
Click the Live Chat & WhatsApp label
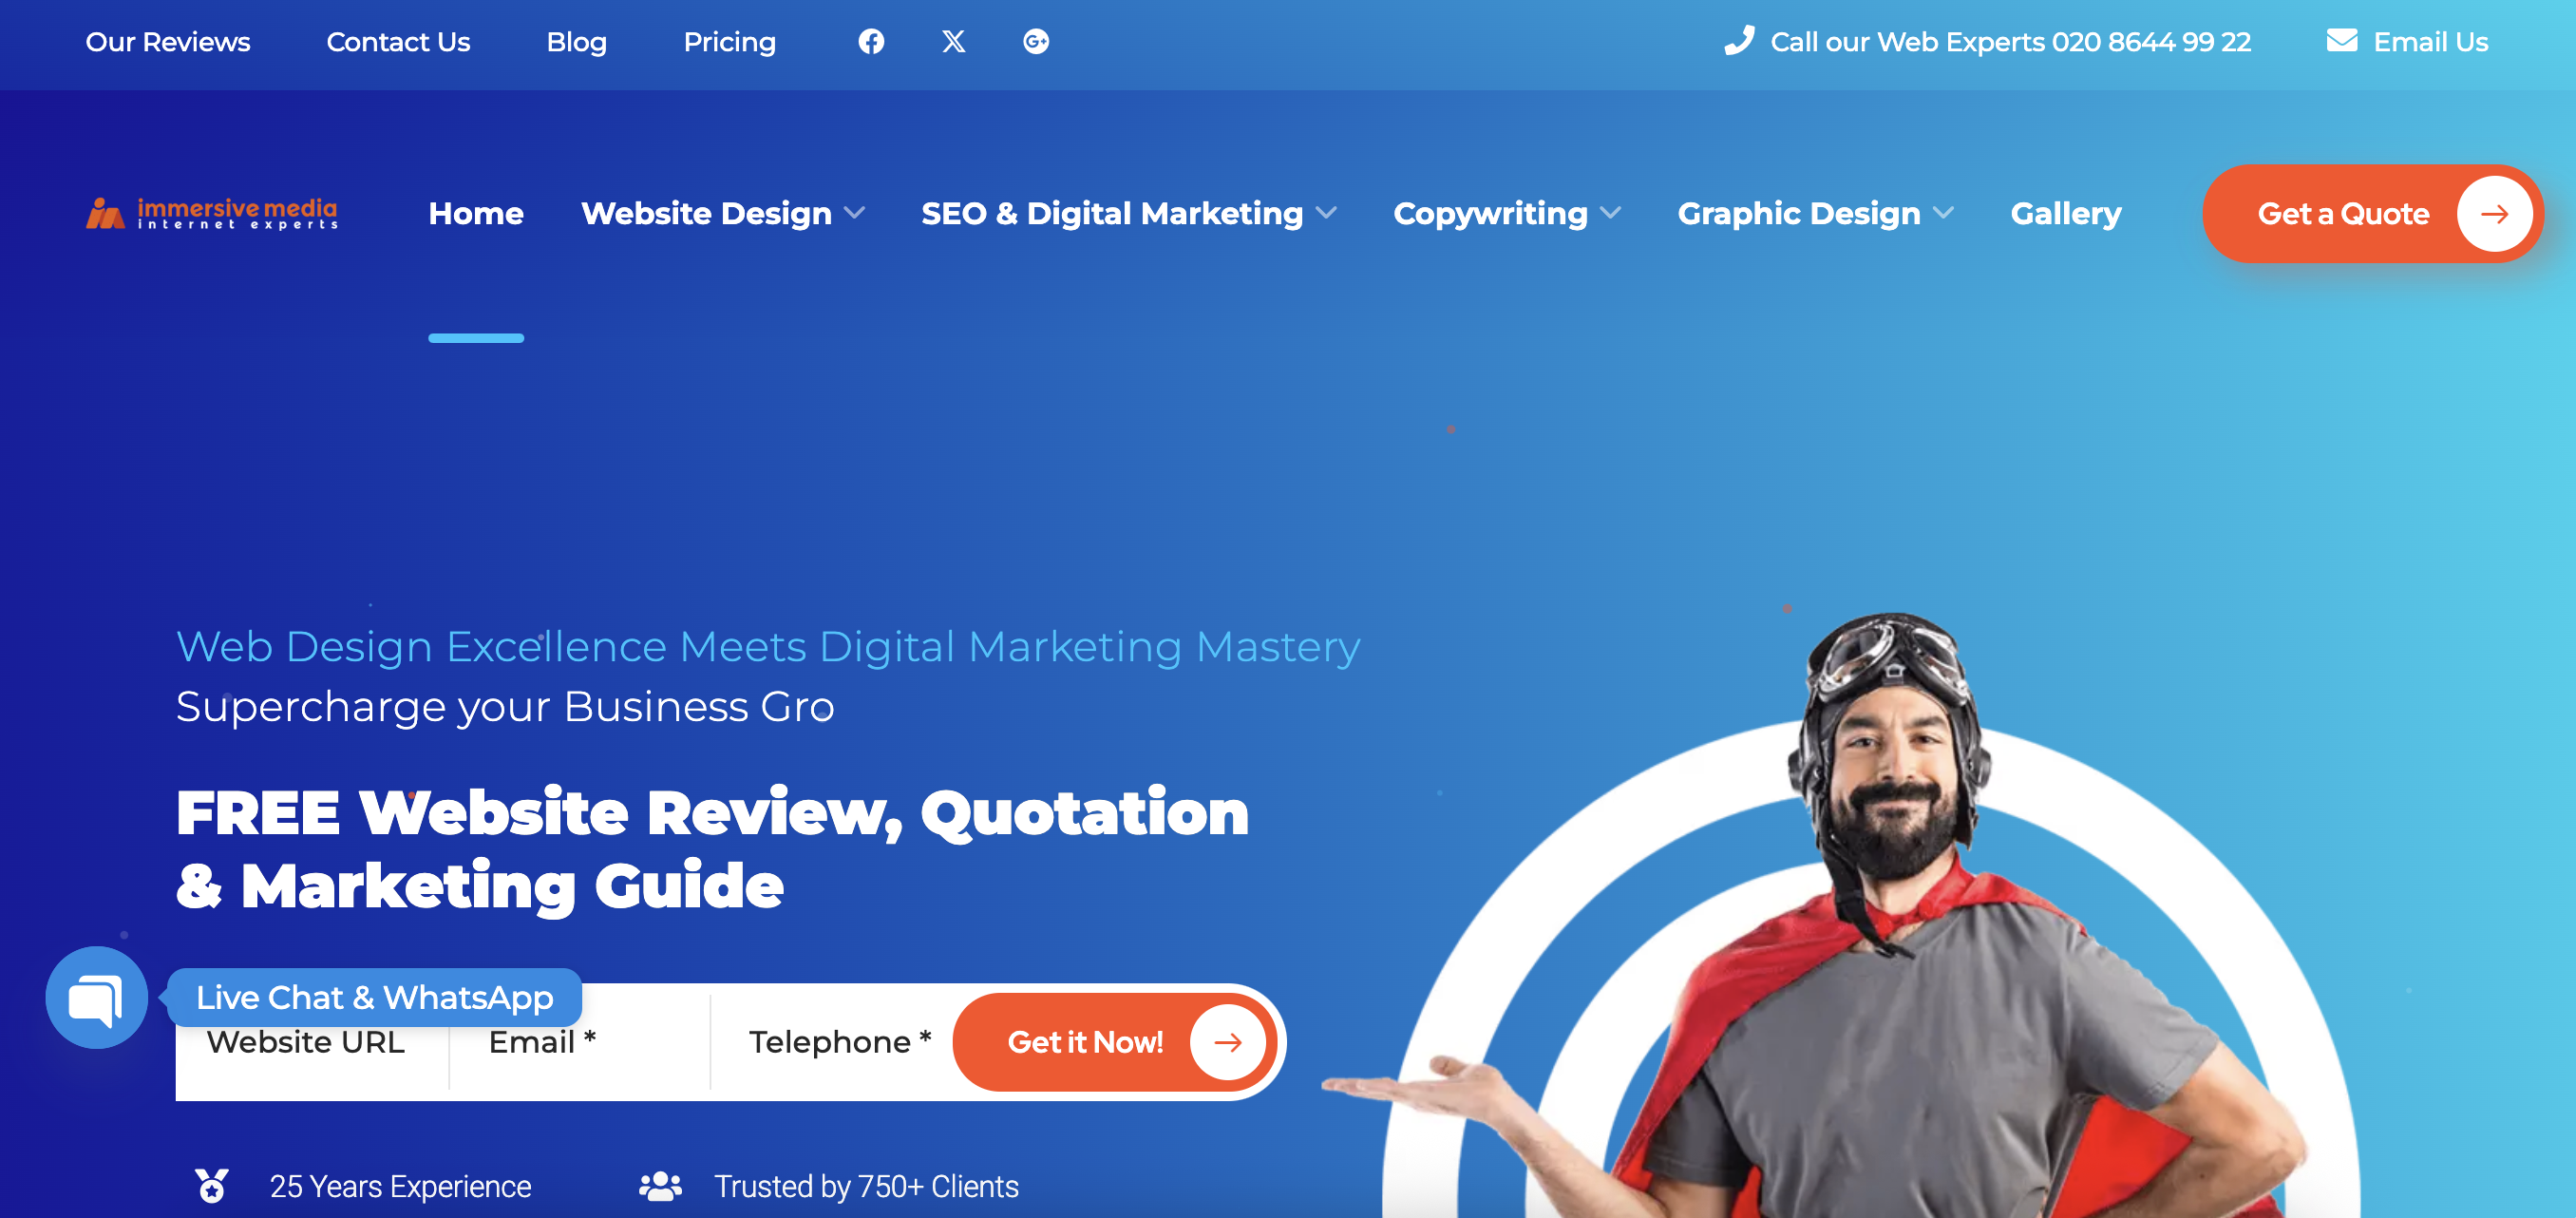pos(374,997)
